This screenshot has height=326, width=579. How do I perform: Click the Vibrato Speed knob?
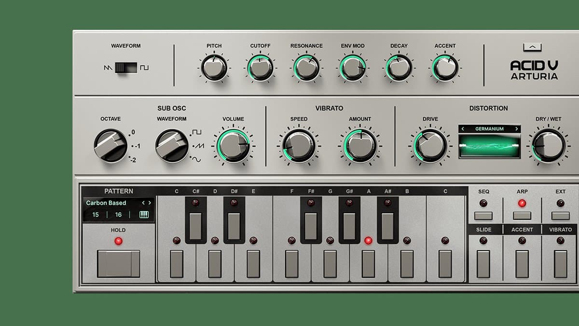point(299,146)
